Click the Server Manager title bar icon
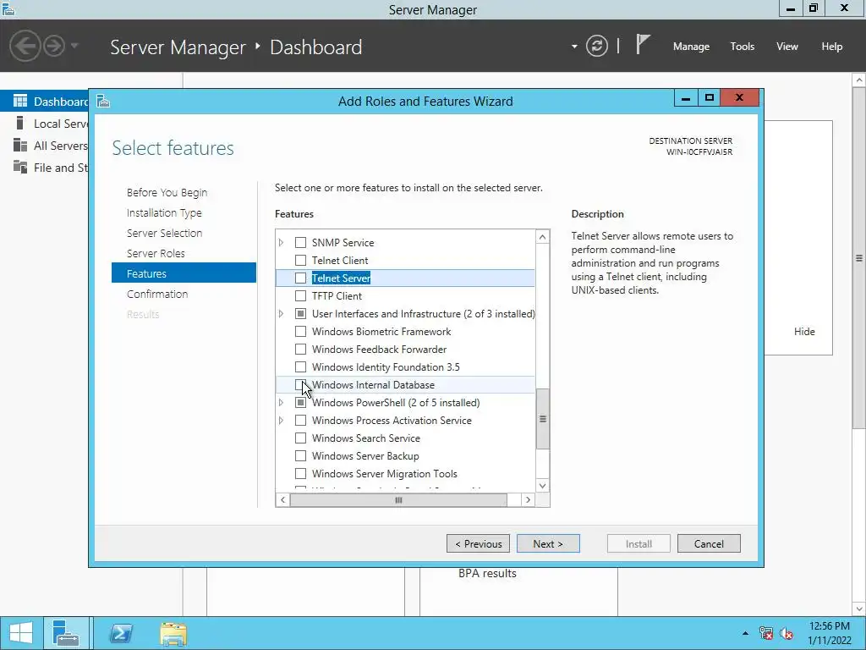Screen dimensions: 866x650 coord(8,8)
